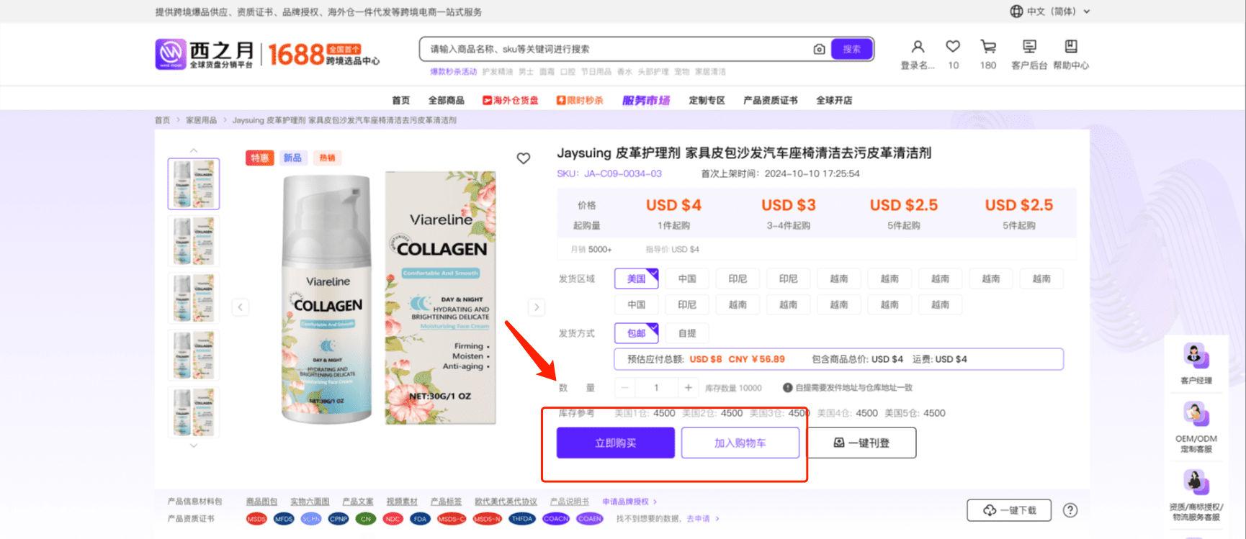Contact the OEM/ODM 定制客服 avatar

pos(1196,414)
